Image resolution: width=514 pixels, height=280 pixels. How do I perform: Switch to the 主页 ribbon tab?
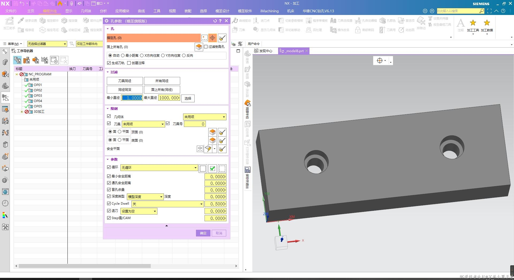pyautogui.click(x=31, y=11)
